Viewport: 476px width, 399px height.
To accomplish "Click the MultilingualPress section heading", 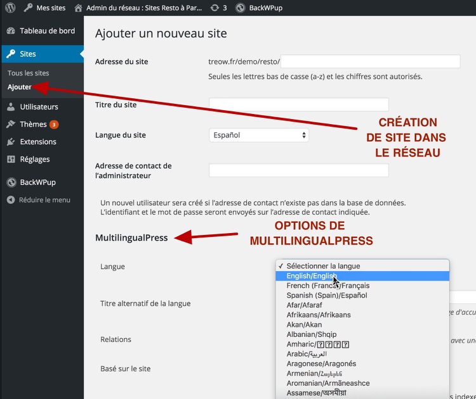I will point(131,238).
